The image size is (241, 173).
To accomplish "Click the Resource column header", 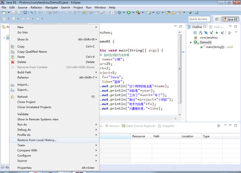I will 141,136.
